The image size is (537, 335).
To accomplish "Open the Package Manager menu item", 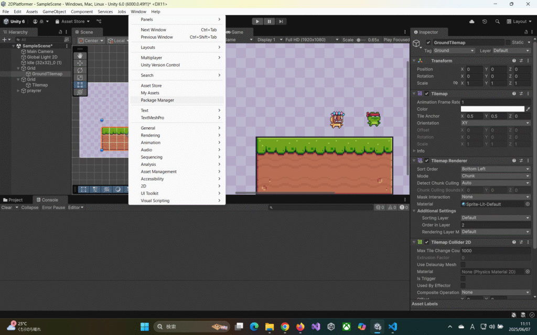I will click(x=177, y=100).
